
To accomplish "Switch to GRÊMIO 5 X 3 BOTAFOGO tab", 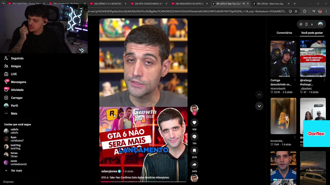I will 108,4.
